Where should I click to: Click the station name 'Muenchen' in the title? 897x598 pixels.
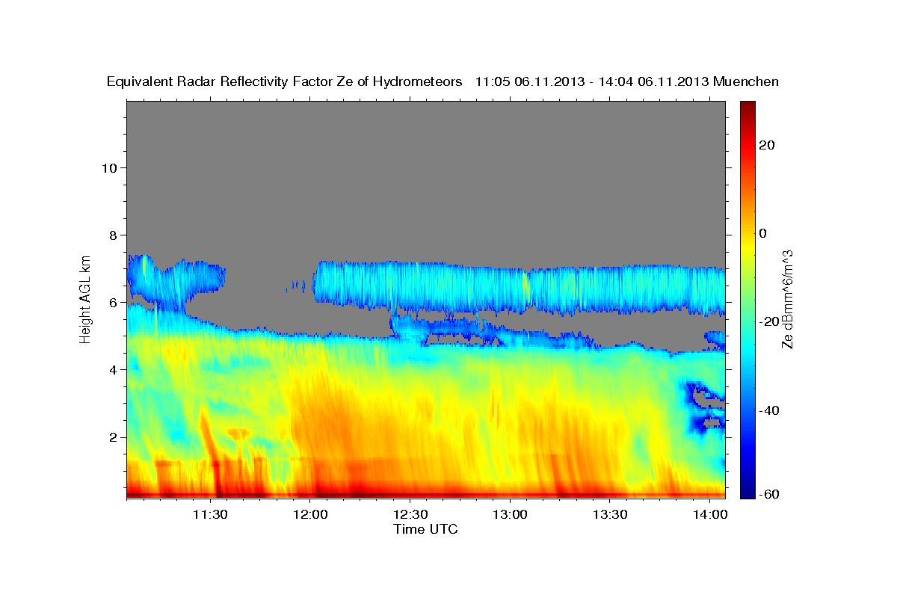coord(745,81)
